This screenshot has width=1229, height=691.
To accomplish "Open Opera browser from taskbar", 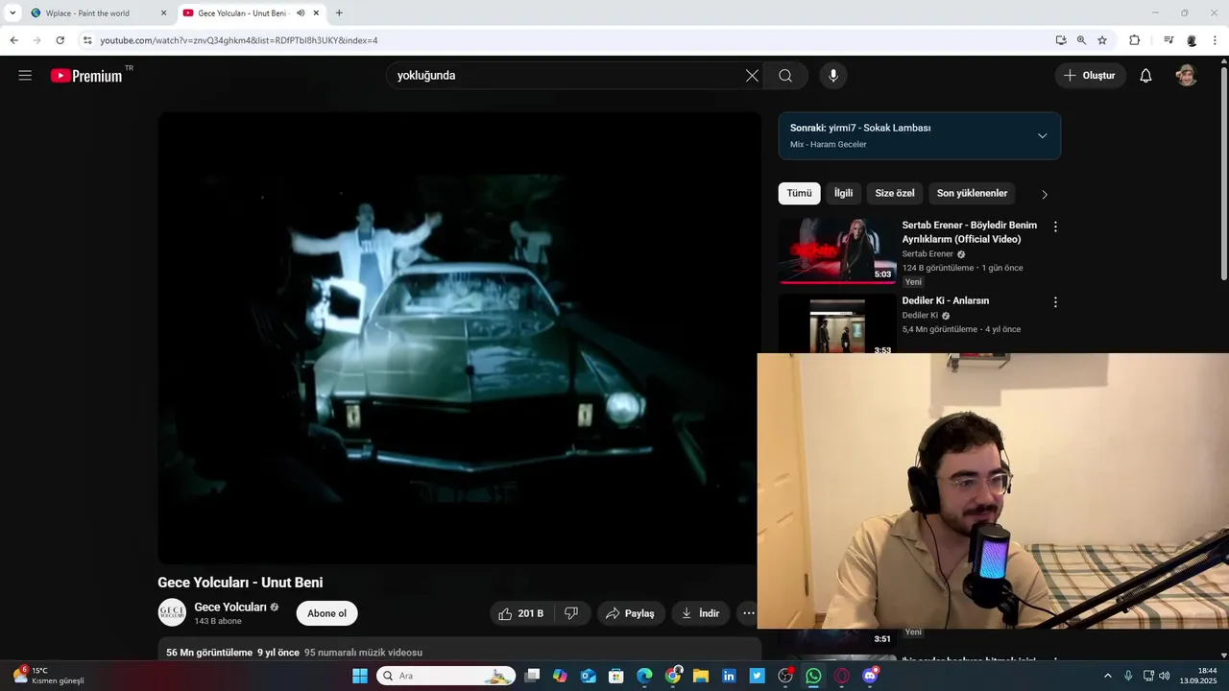I will [842, 676].
